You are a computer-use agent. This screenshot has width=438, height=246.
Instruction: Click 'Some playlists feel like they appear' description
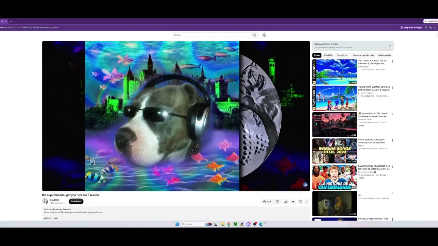(x=73, y=212)
